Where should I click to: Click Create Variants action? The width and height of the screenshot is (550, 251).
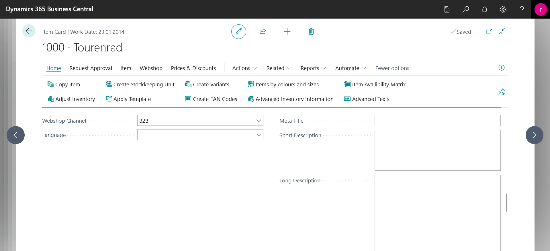click(x=207, y=84)
